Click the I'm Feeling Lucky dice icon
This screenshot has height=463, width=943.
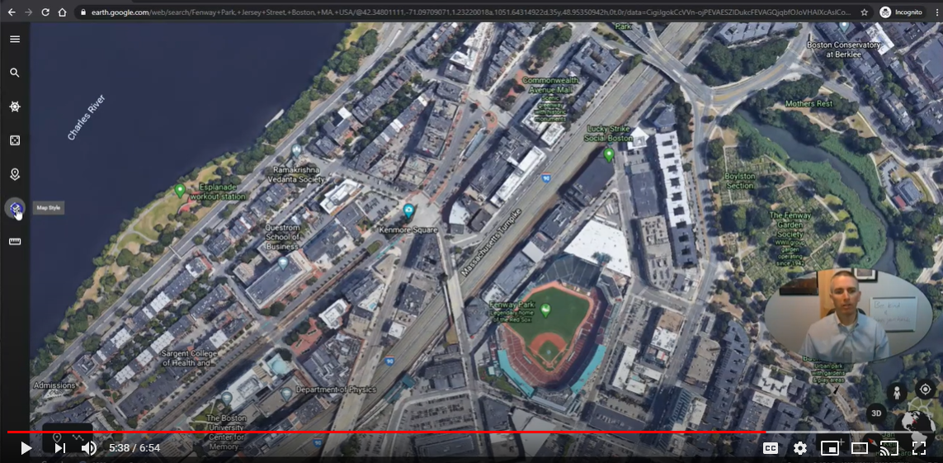pyautogui.click(x=15, y=140)
